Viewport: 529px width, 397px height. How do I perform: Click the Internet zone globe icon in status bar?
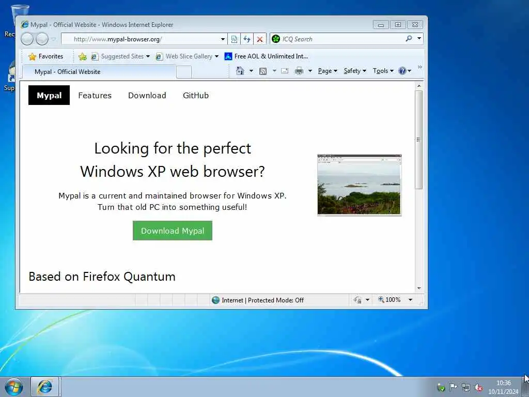pos(215,300)
